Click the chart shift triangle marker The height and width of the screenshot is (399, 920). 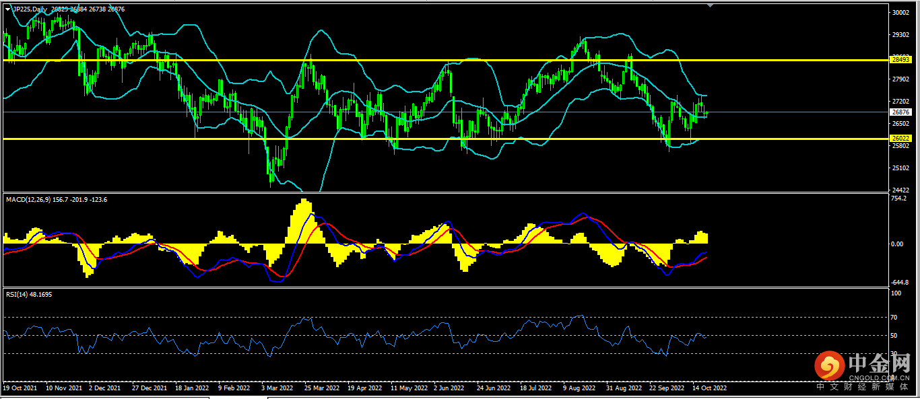(709, 6)
